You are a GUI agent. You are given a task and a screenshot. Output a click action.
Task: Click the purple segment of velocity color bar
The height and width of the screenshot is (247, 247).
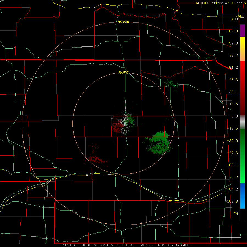tap(242, 31)
